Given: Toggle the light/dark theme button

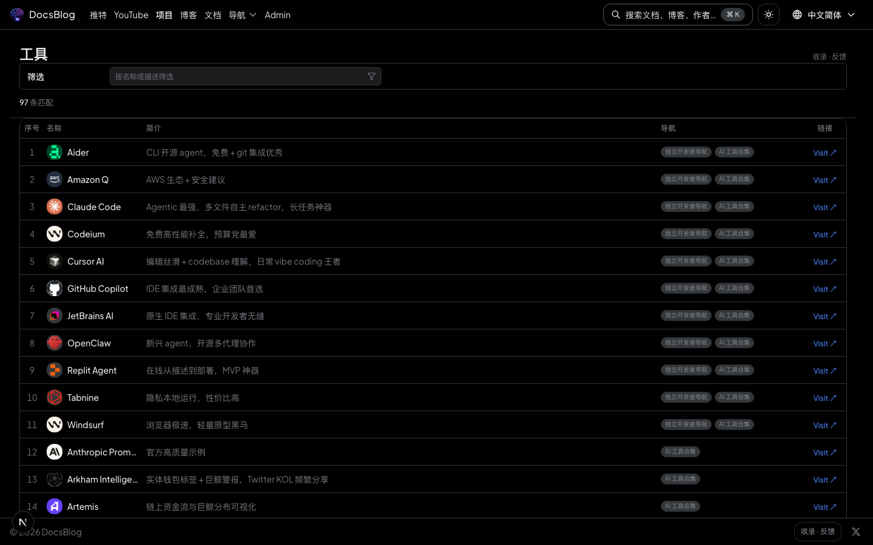Looking at the screenshot, I should 768,15.
